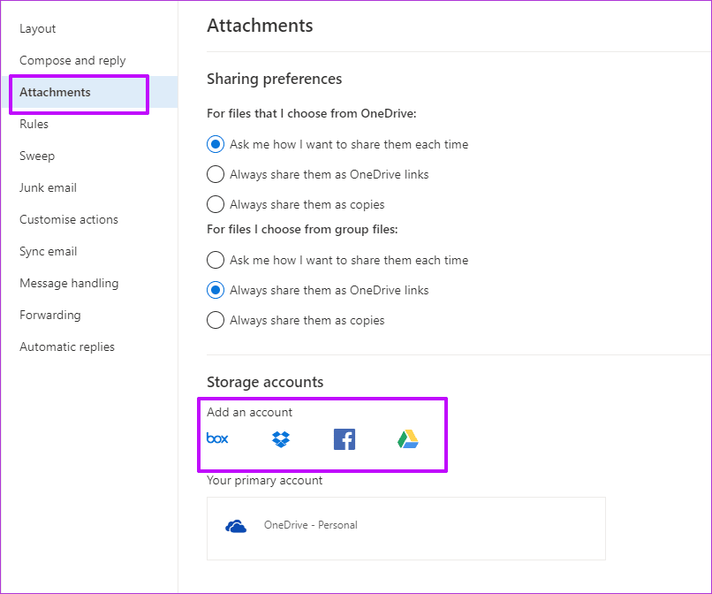Open Compose and reply settings

click(x=72, y=60)
